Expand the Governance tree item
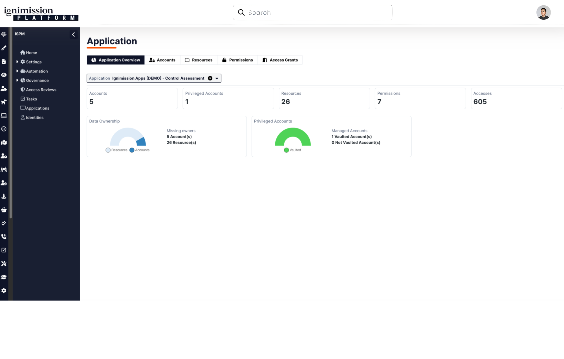 (x=17, y=80)
